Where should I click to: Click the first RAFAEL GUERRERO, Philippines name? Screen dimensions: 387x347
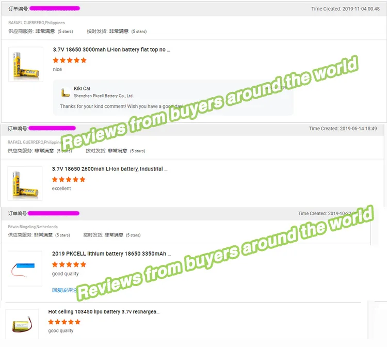[x=37, y=23]
